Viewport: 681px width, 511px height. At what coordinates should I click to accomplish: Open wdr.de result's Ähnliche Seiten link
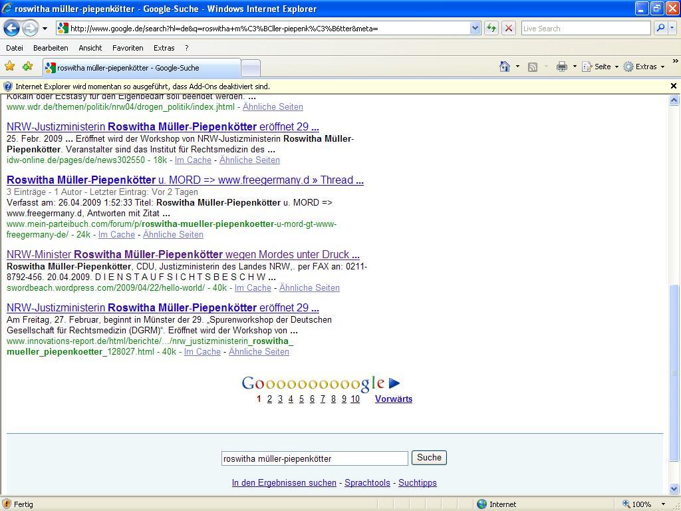(x=273, y=106)
